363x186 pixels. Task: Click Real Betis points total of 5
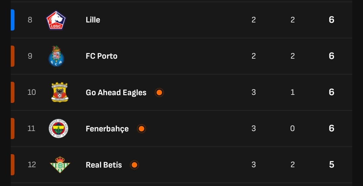click(331, 165)
